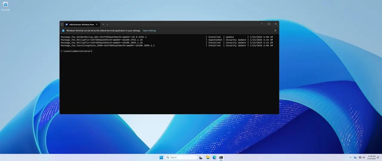Image resolution: width=382 pixels, height=161 pixels.
Task: Open the clock showing 11:28 AM
Action: point(372,157)
